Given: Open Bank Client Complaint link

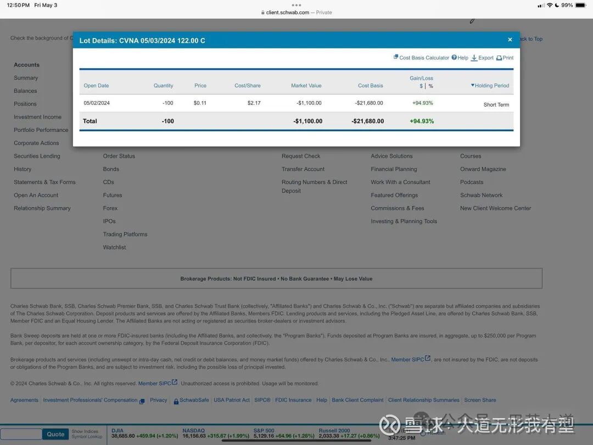Looking at the screenshot, I should (x=357, y=400).
